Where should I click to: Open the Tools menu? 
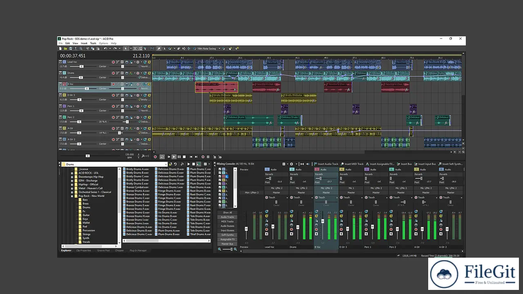[x=93, y=43]
